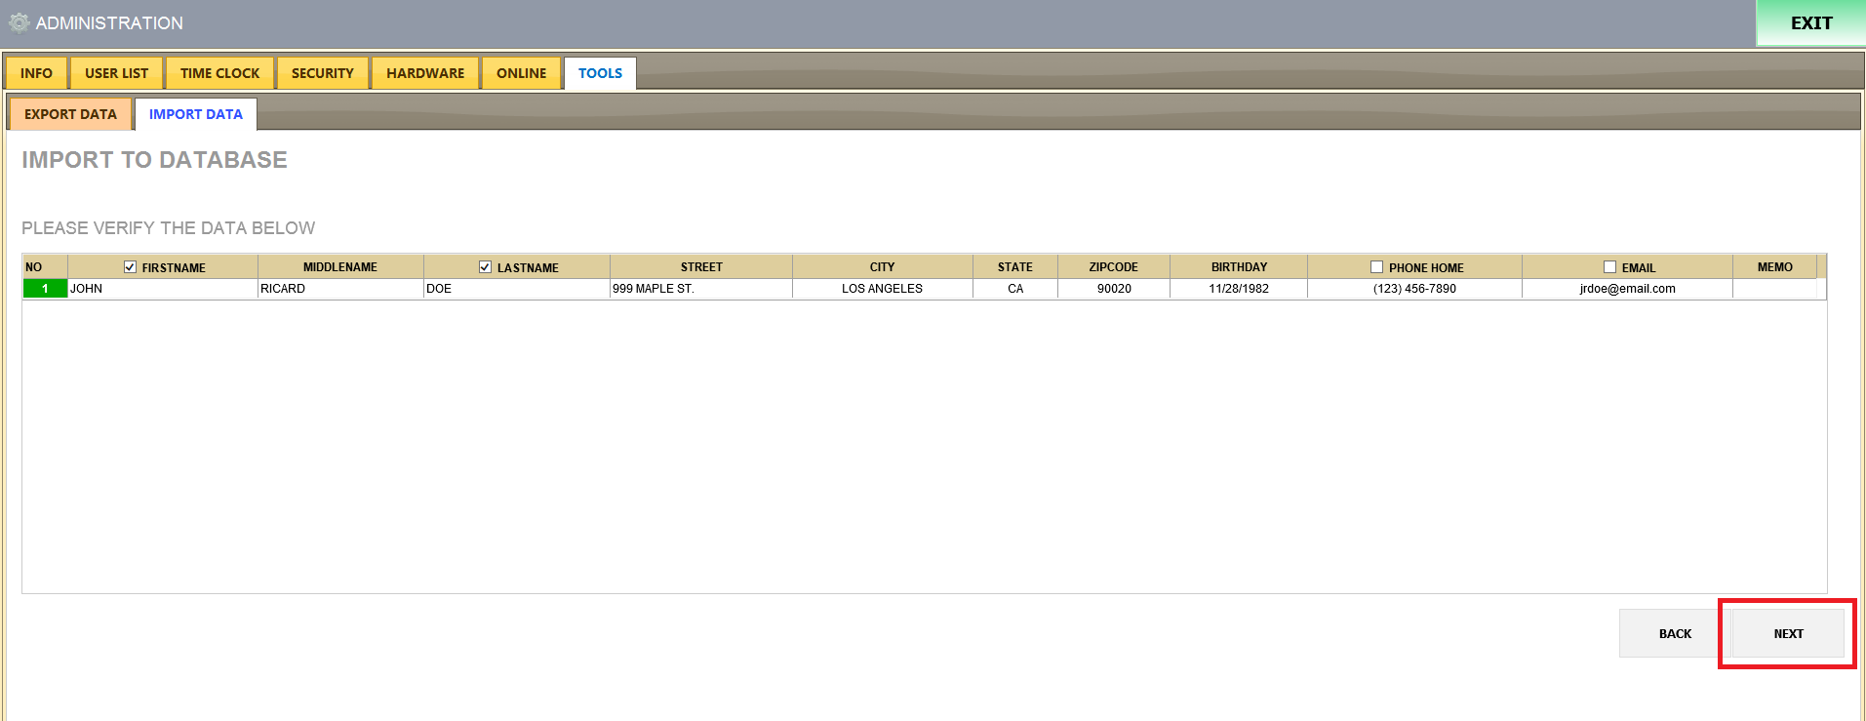Check the EMAIL column checkbox

click(1609, 267)
